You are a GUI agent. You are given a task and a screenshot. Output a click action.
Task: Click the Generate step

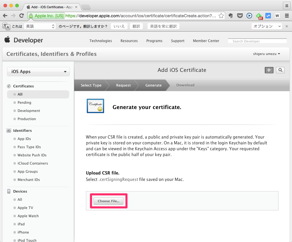[153, 85]
